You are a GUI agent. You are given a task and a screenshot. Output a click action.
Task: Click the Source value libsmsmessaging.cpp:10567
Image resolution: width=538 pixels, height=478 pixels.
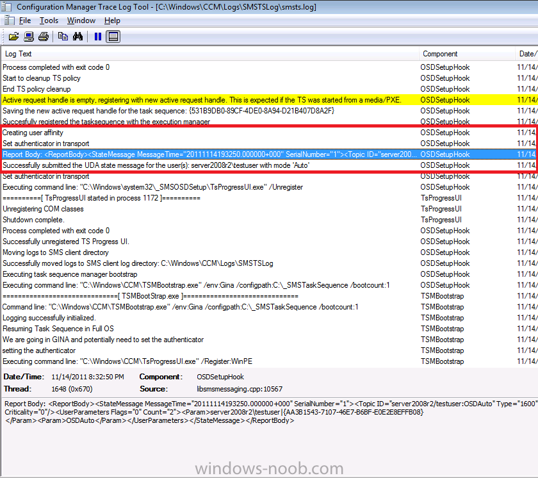(240, 389)
